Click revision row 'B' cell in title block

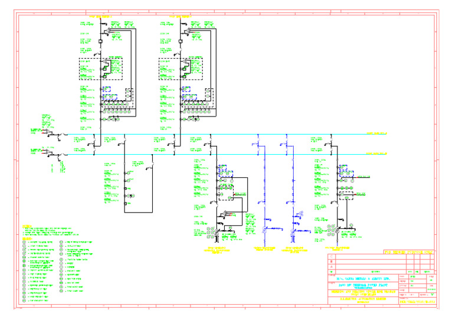point(331,262)
